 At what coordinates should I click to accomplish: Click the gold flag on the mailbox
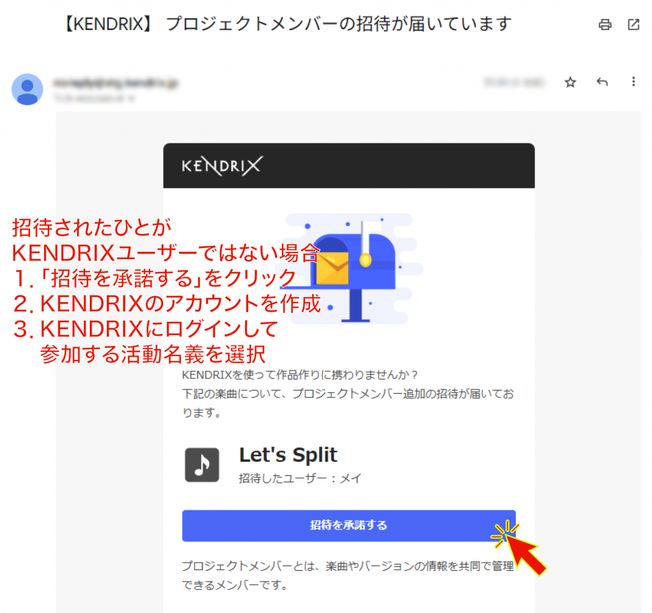pos(365,259)
